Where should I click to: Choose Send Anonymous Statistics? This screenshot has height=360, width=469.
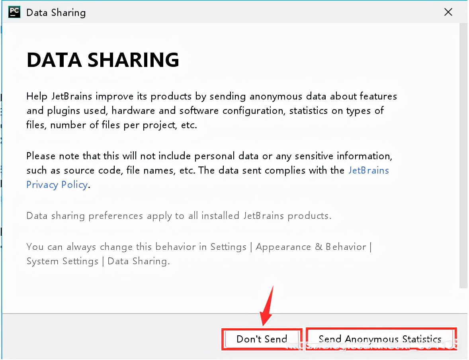[x=380, y=339]
